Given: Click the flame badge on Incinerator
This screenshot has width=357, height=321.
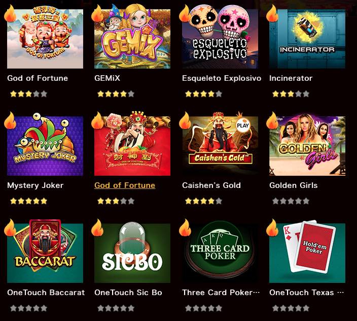Looking at the screenshot, I should coord(272,13).
